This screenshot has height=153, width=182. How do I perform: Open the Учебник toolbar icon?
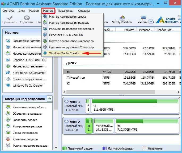(x=143, y=18)
